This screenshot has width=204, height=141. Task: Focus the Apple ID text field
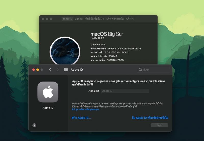125,91
